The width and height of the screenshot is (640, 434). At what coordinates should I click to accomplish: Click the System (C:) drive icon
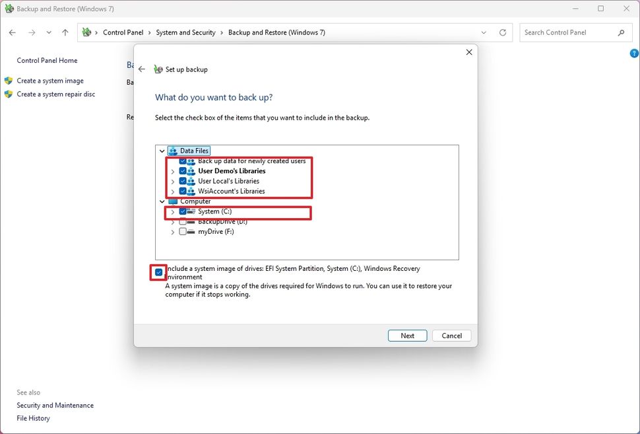coord(192,211)
